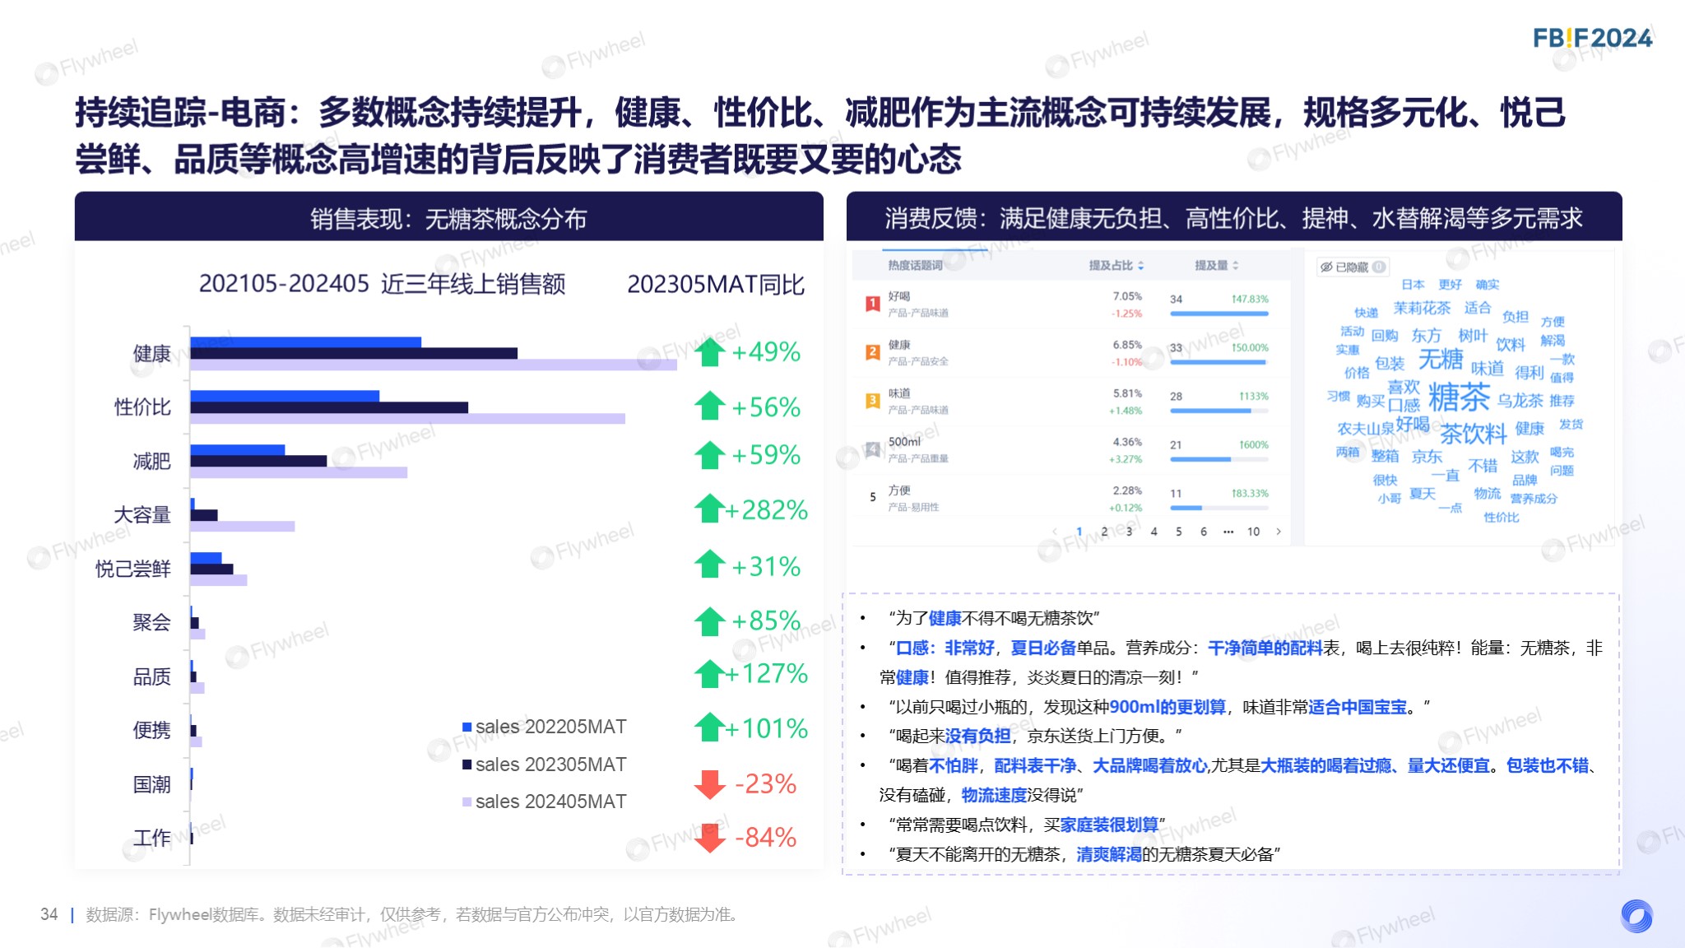Screen dimensions: 1685x948
Task: Click the red down arrow beside -84%
Action: click(x=709, y=838)
